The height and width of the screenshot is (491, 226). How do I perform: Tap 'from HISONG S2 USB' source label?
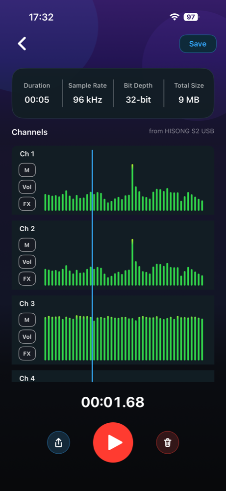[x=181, y=131]
